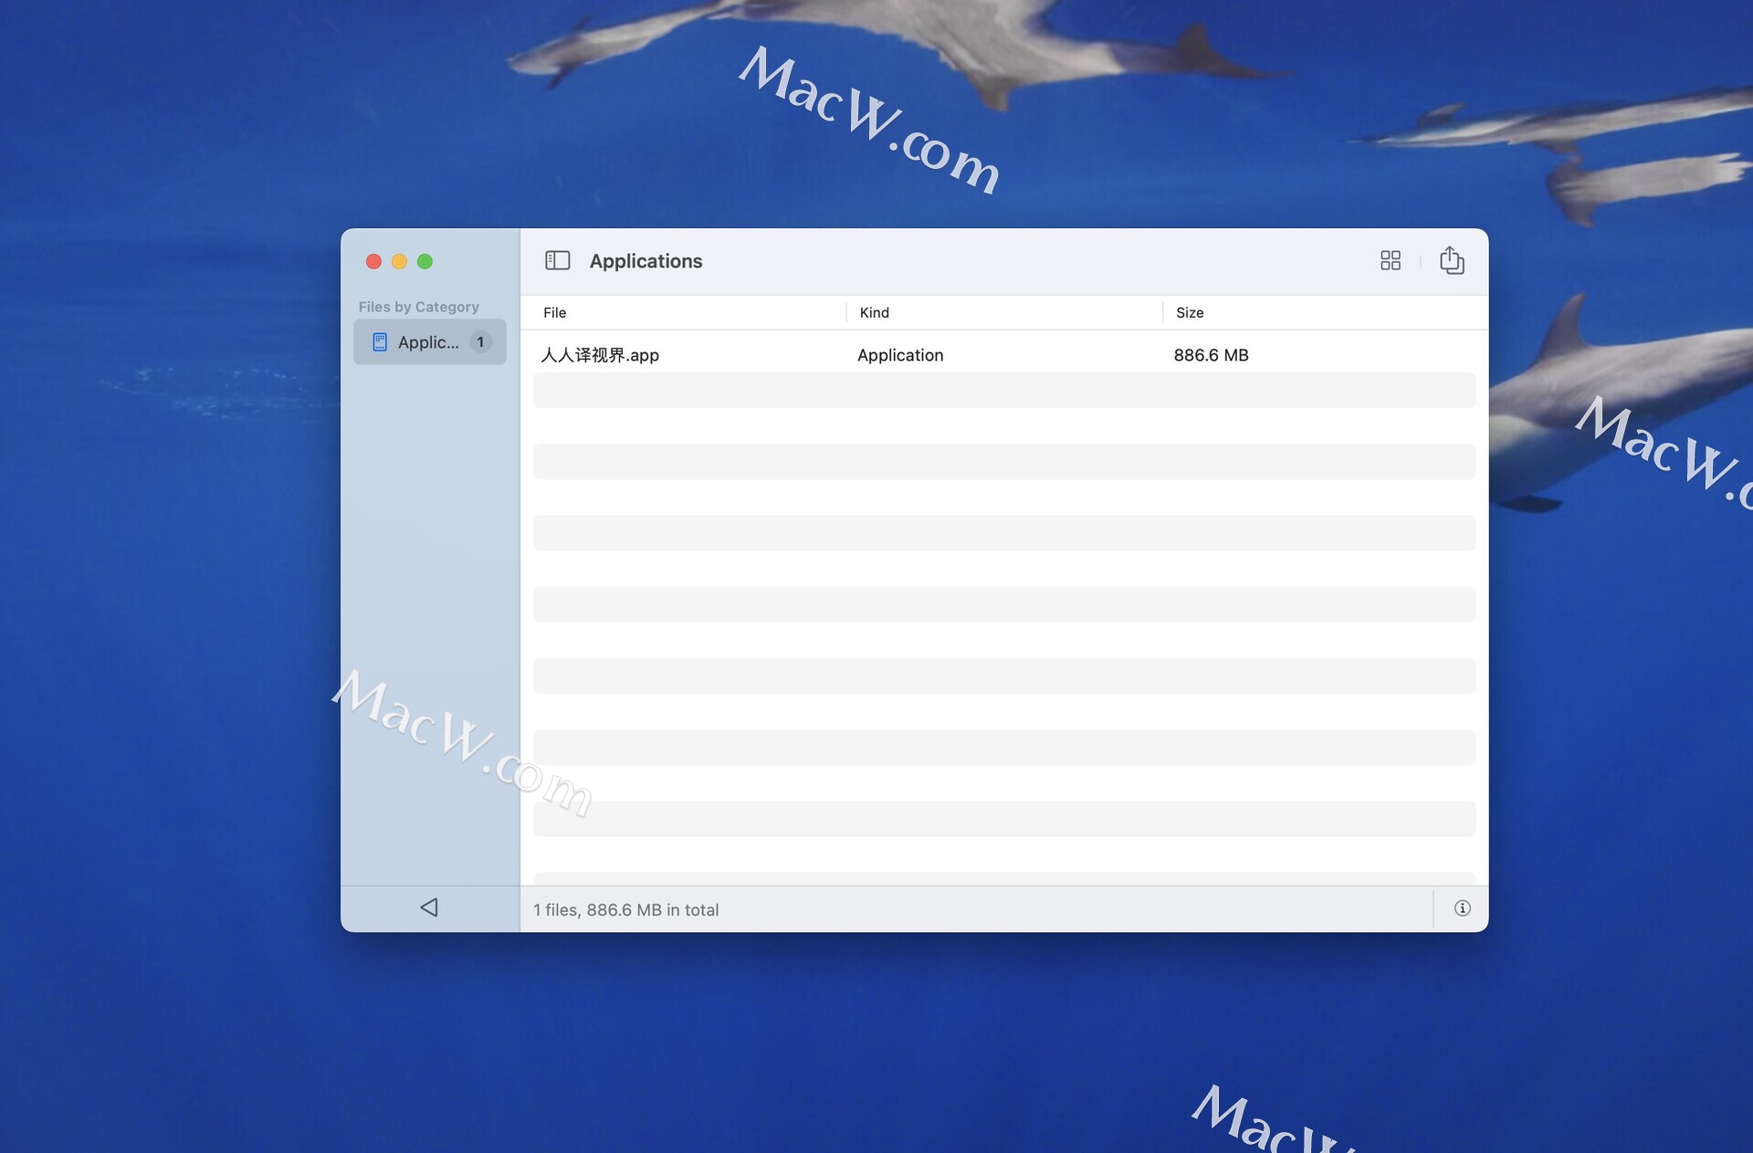Select the Applications category icon in sidebar
Screen dimensions: 1753x1153
380,342
